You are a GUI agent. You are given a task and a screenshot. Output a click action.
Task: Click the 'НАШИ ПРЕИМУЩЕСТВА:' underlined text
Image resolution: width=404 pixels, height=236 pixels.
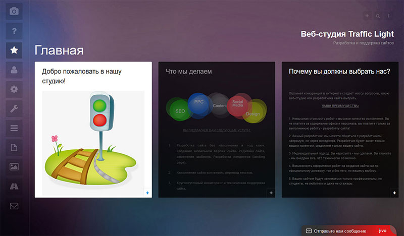coord(340,106)
